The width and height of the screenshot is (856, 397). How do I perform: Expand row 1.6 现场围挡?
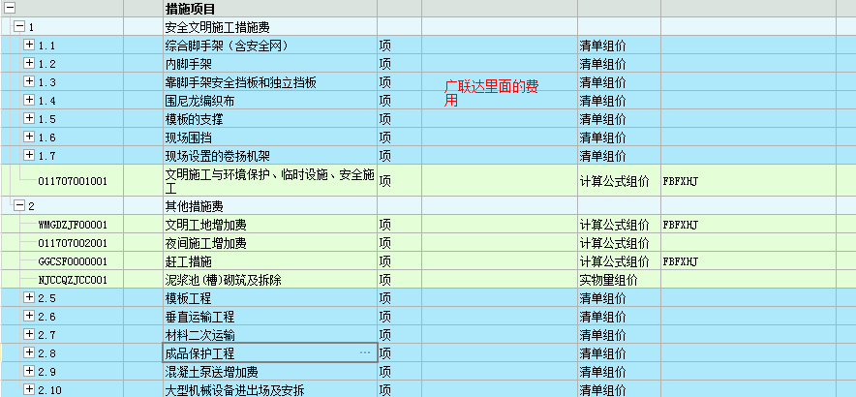click(29, 137)
